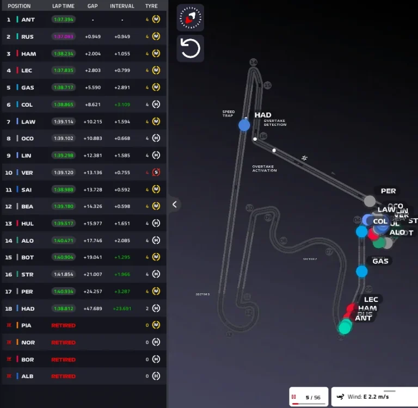The width and height of the screenshot is (418, 408).
Task: Click the turn 14 marker on track
Action: coord(253,63)
